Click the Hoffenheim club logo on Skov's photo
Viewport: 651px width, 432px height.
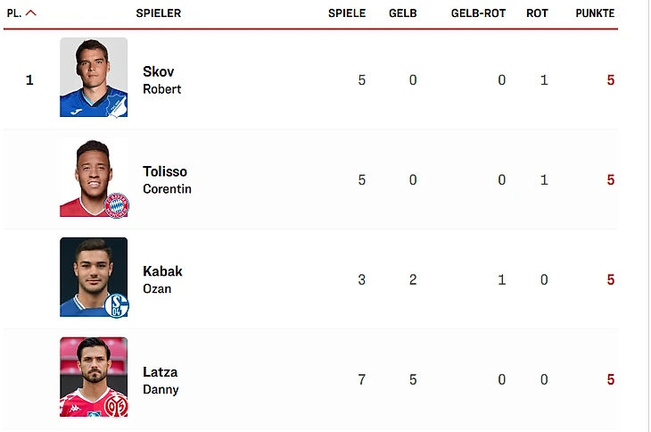[x=117, y=106]
